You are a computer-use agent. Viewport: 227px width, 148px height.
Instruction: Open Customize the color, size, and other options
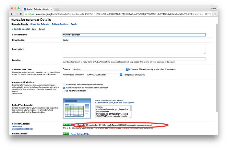(115, 103)
